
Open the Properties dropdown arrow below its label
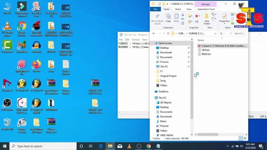pos(224,24)
